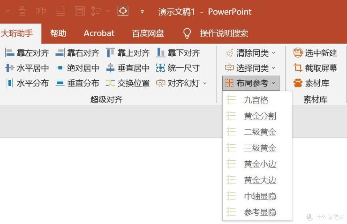The image size is (347, 224).
Task: Expand the 对齐幻灯 dropdown arrow
Action: [205, 83]
